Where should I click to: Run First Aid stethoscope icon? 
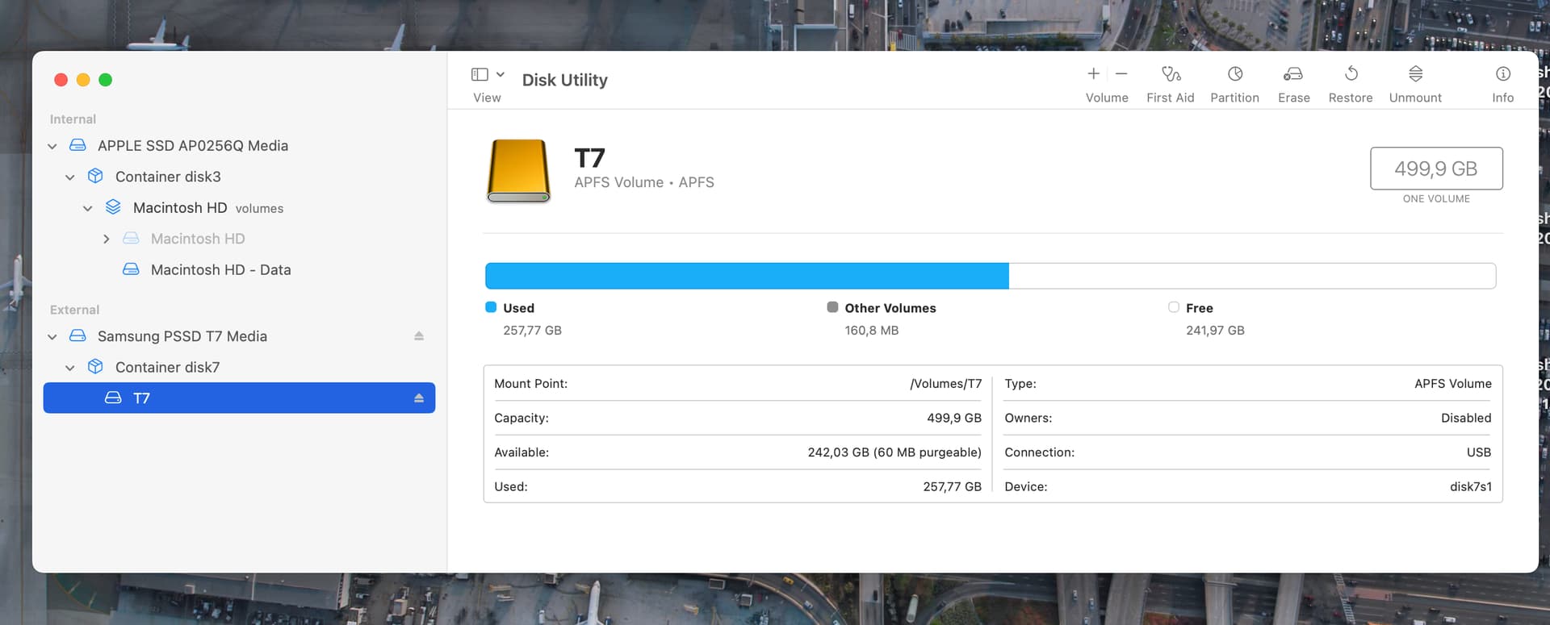[1171, 74]
